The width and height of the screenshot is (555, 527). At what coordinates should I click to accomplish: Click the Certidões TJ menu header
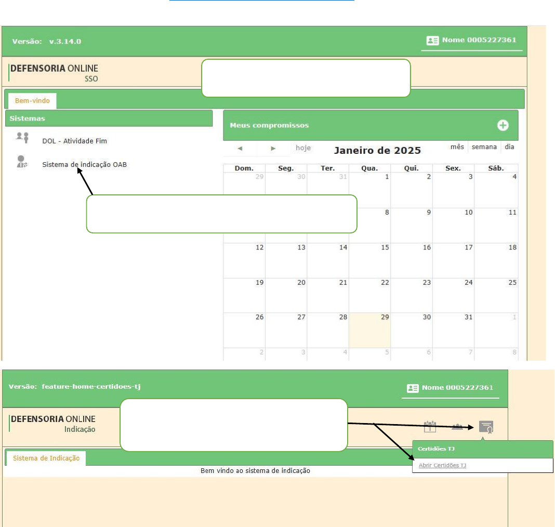click(x=482, y=449)
